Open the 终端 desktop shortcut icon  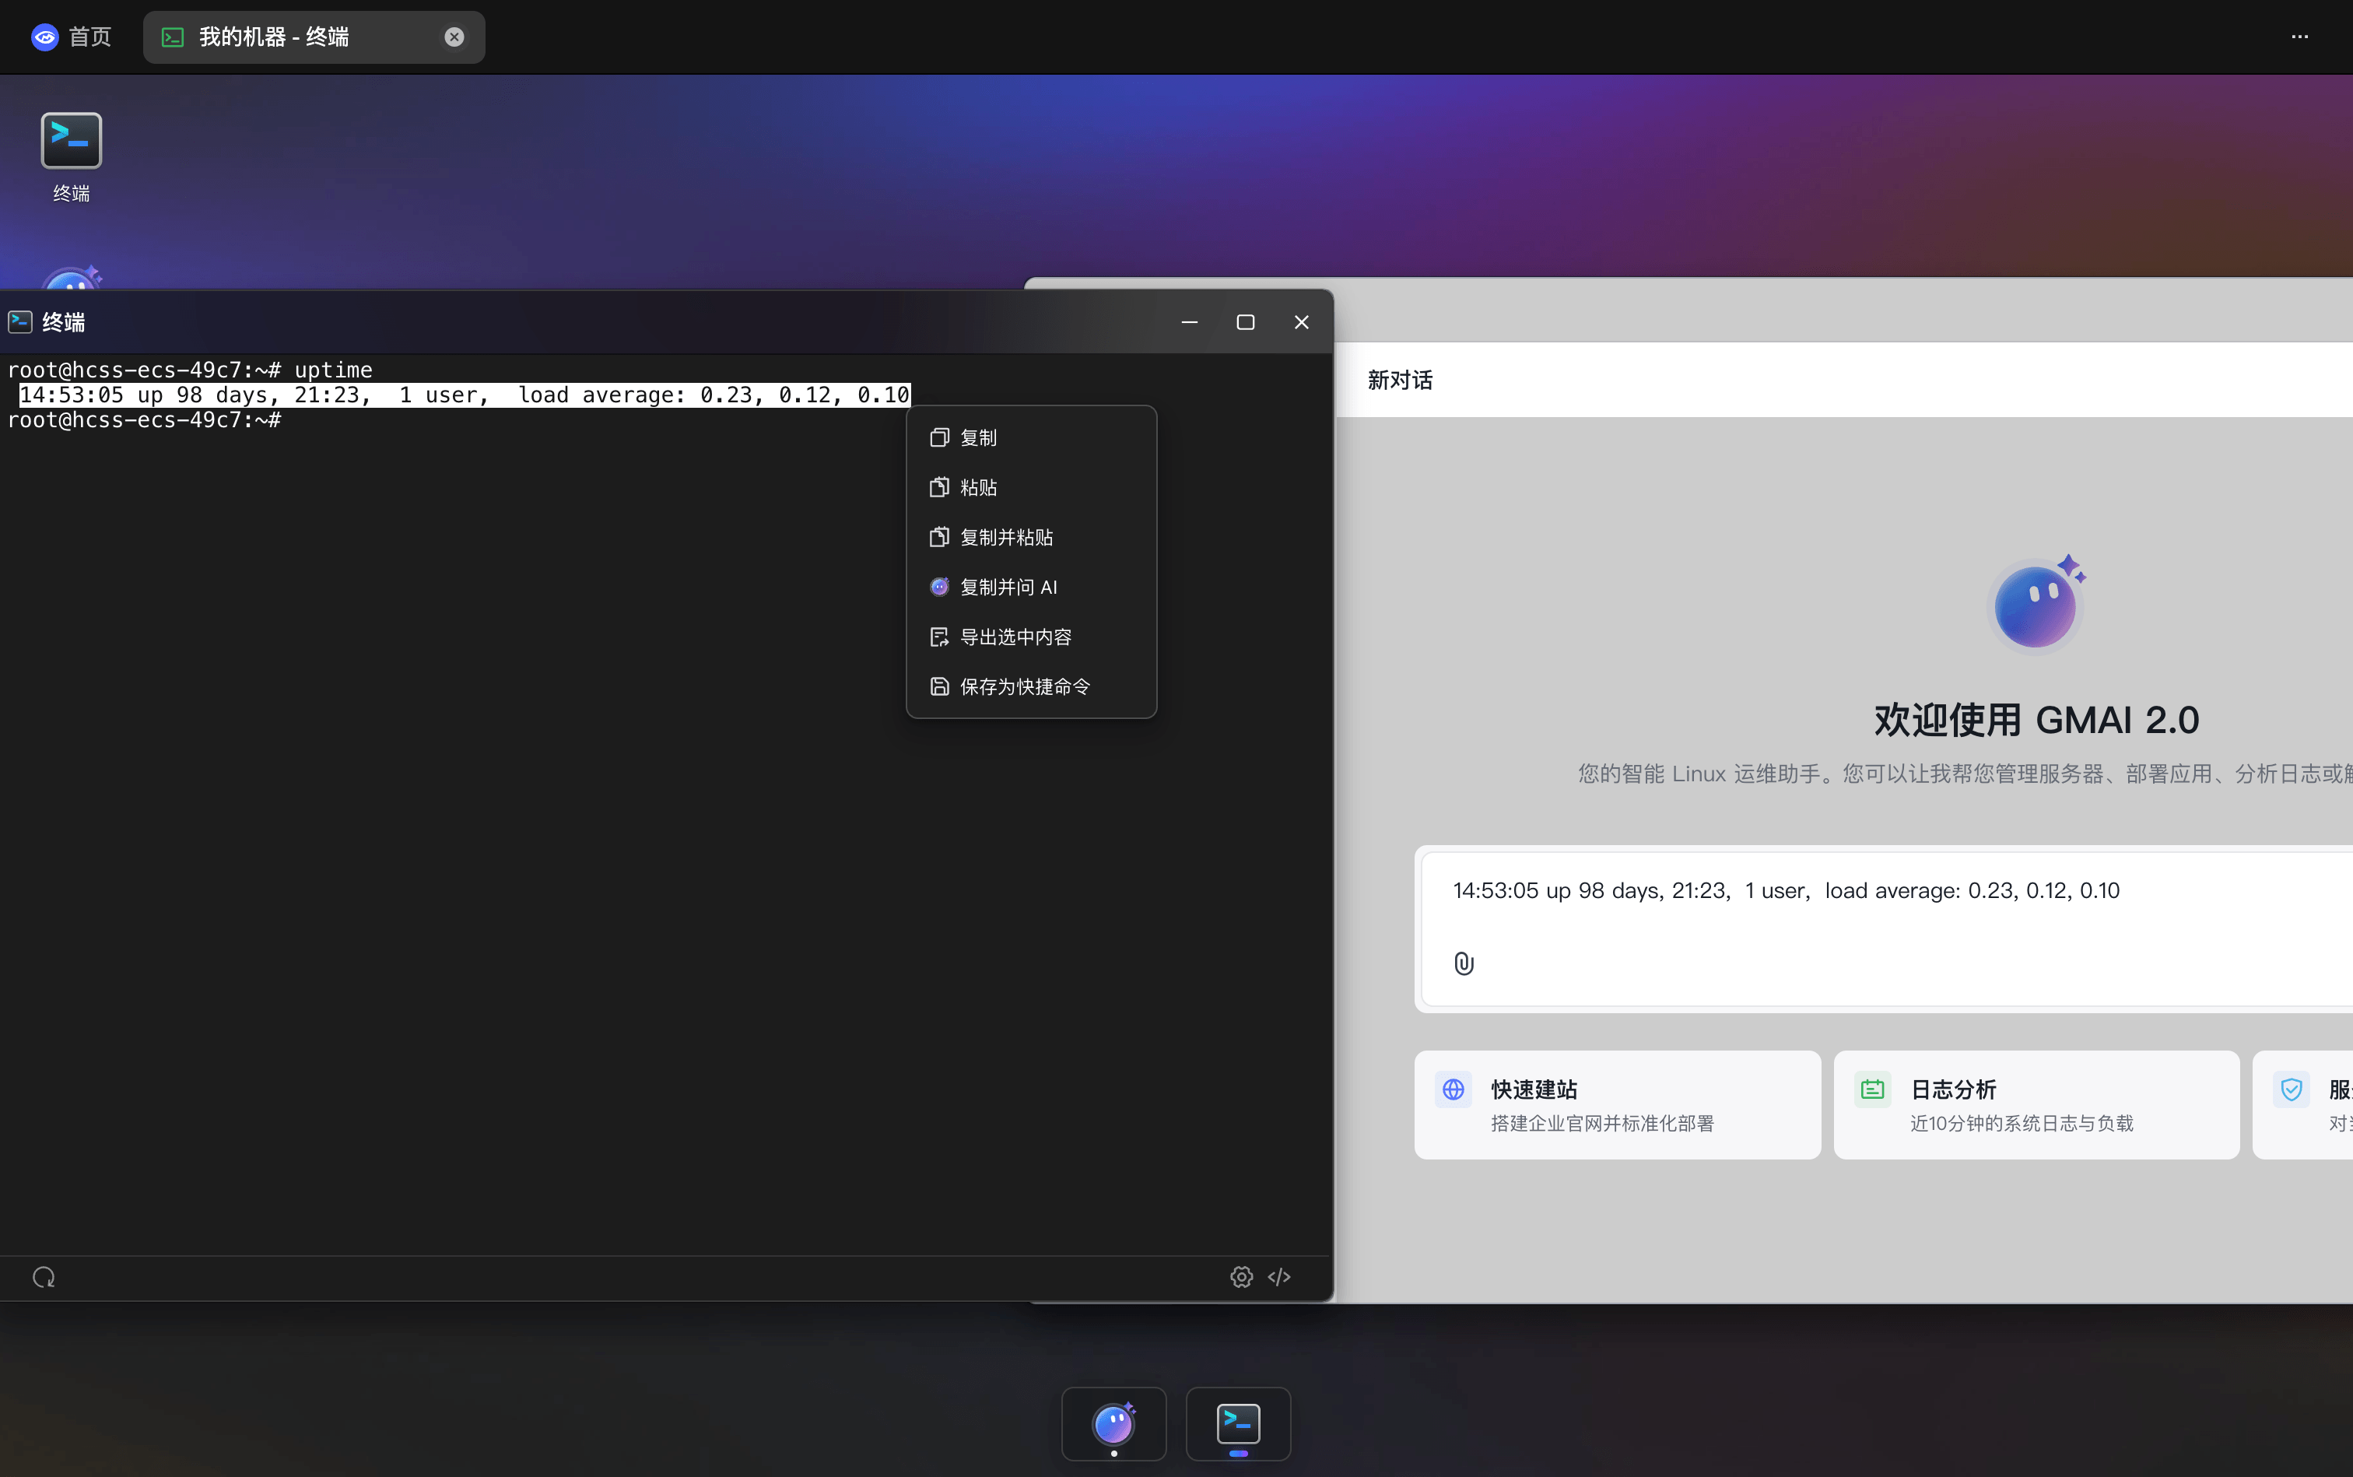[x=72, y=156]
